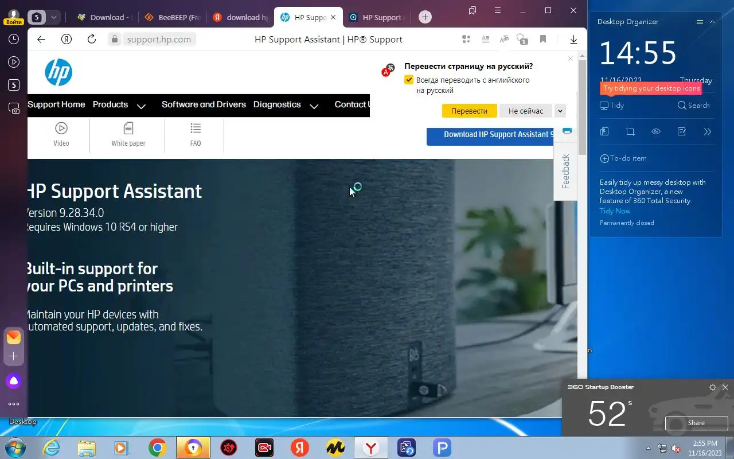Open the news/document icon in Desktop Organizer
Viewport: 734px width, 459px height.
pos(604,131)
